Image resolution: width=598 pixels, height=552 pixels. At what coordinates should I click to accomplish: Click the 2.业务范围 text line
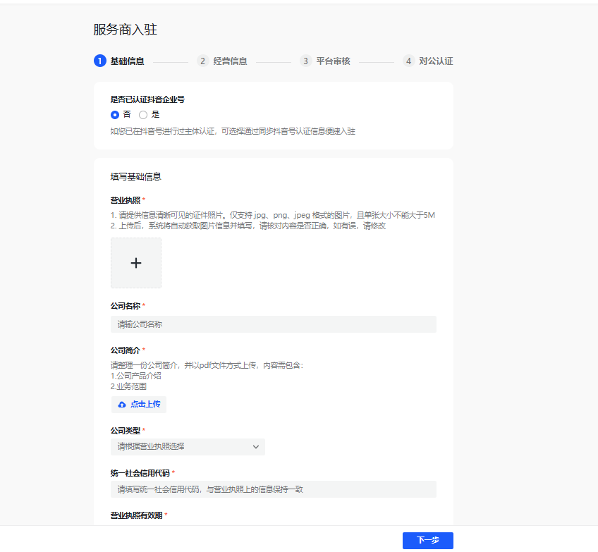point(128,386)
